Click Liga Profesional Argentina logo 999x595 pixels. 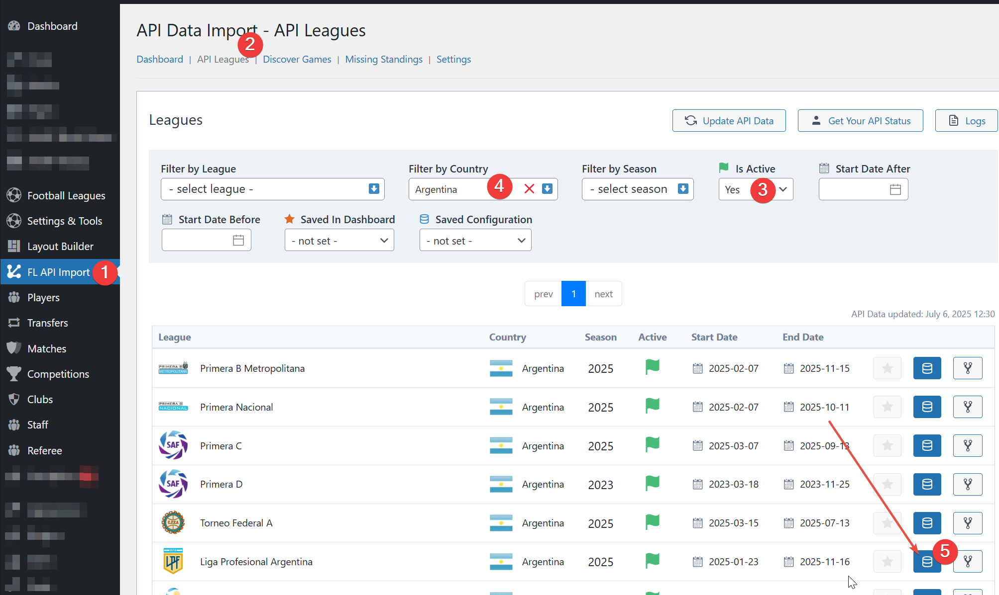173,561
